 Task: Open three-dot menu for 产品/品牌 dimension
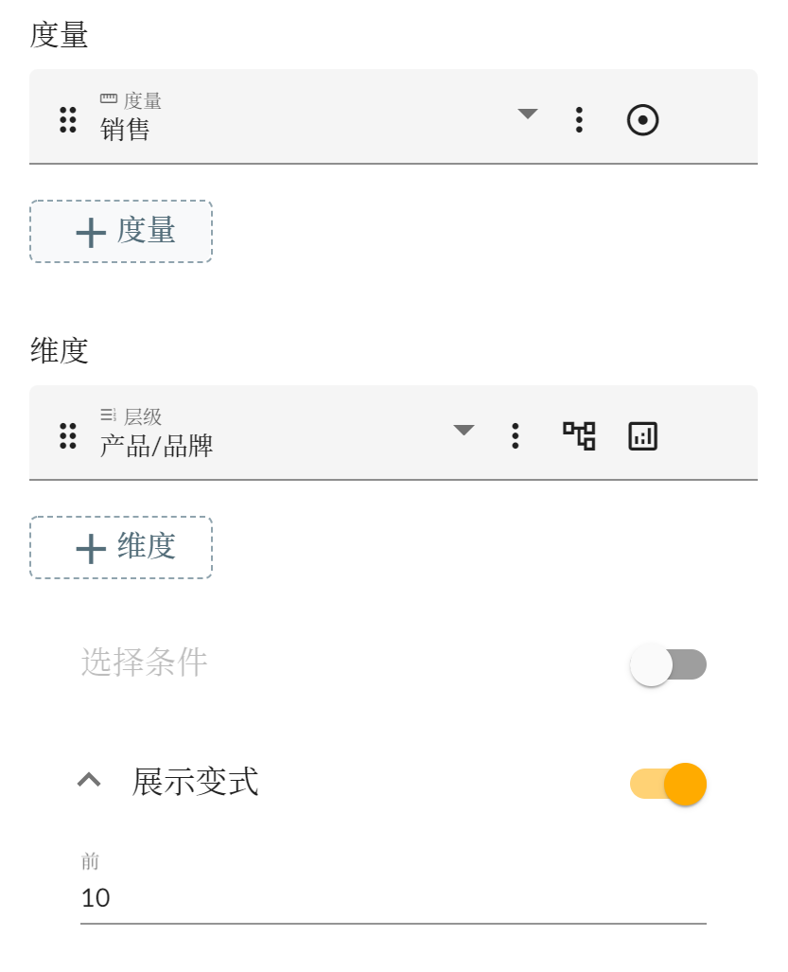point(516,435)
